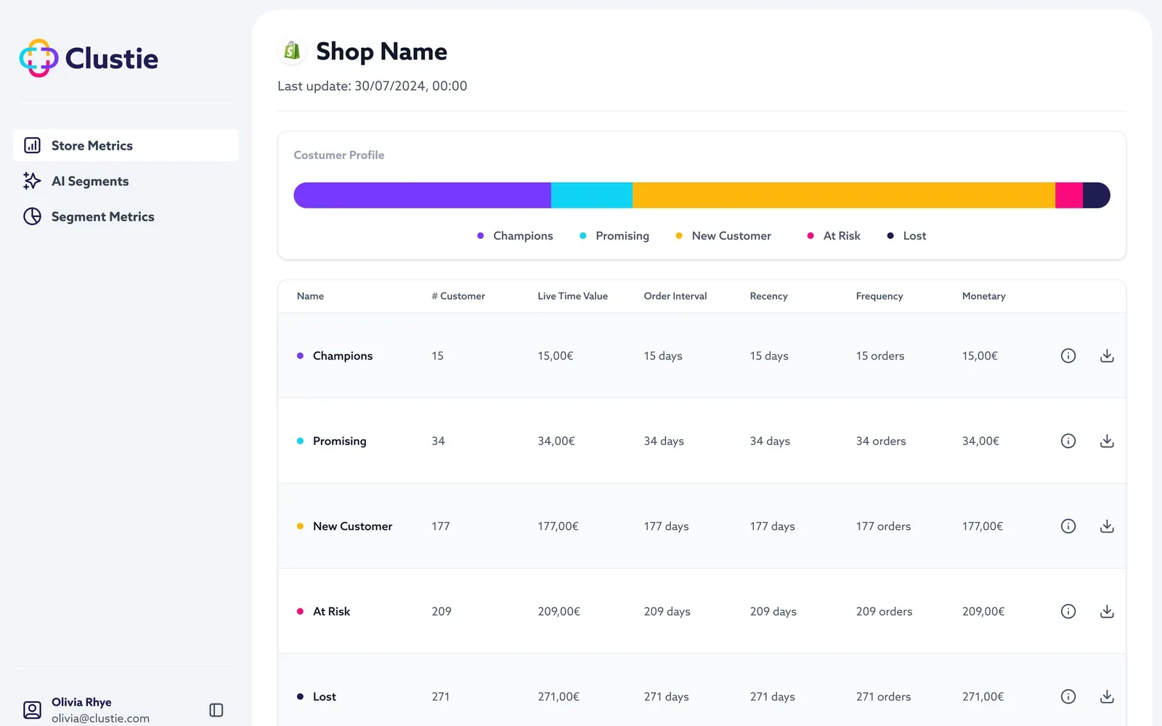Click the '209 orders' cell

(884, 611)
